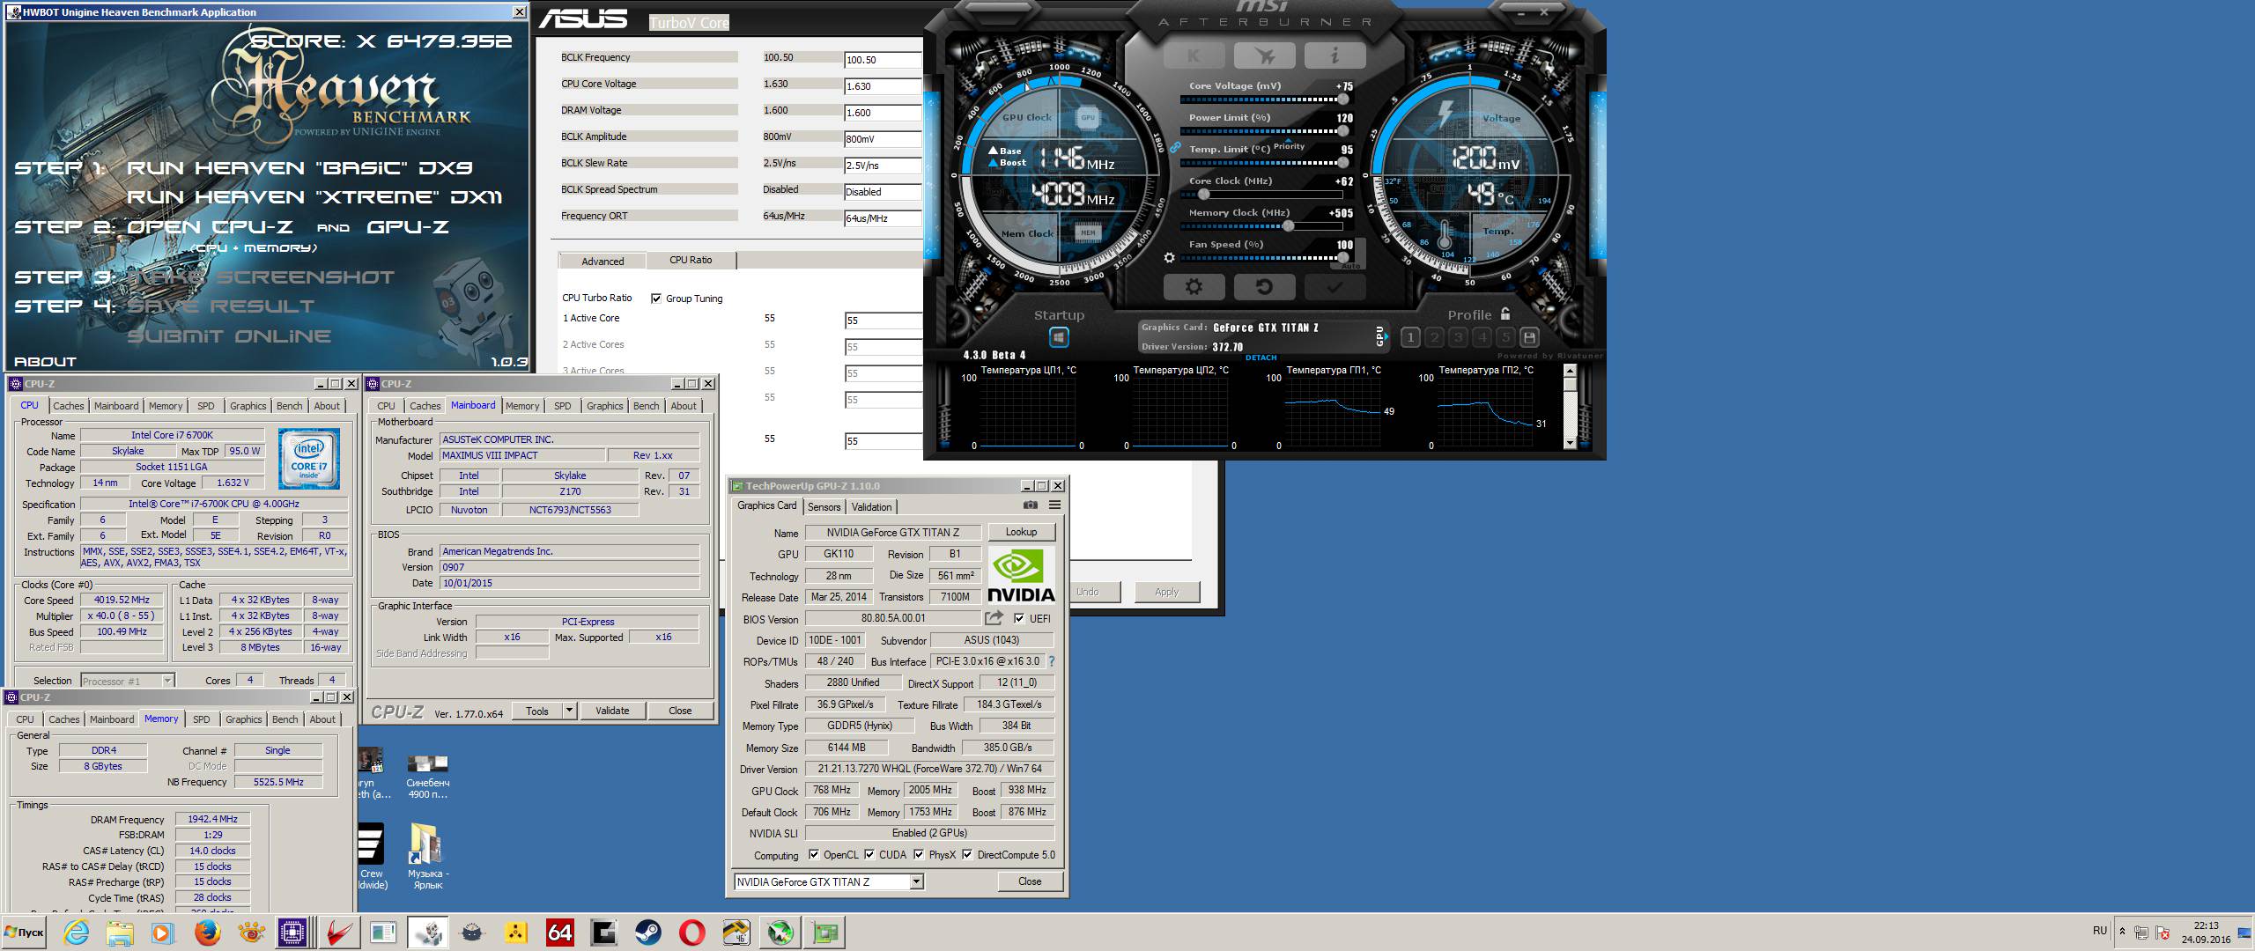Select Afterburner profile slot 2
Screen dimensions: 2255x951
pyautogui.click(x=1434, y=337)
